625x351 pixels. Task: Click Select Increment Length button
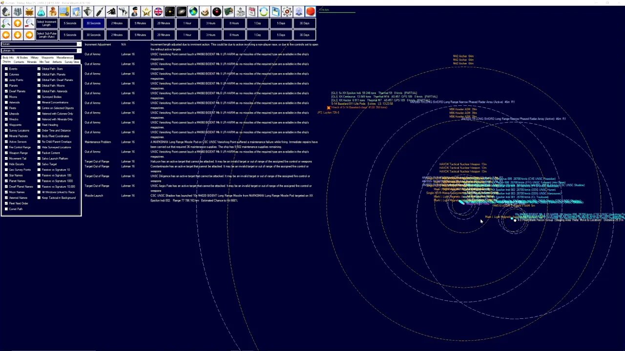(47, 23)
